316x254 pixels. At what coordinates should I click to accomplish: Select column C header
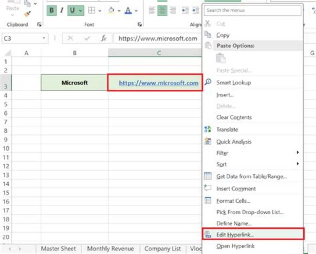pyautogui.click(x=155, y=53)
